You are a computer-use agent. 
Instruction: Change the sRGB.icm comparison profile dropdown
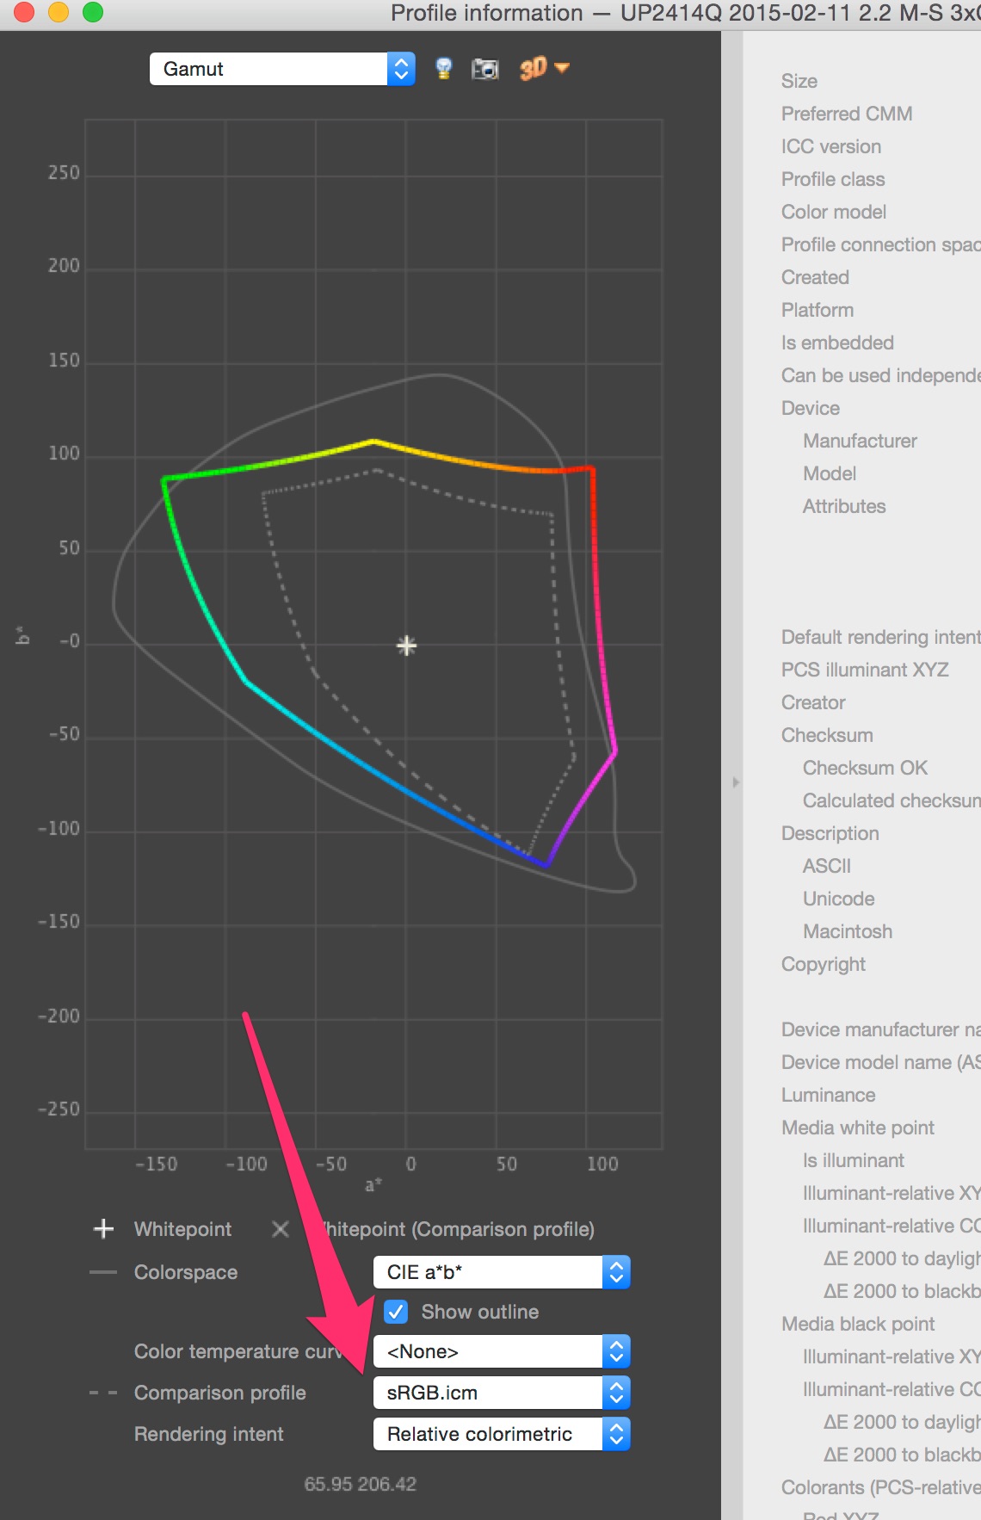tap(502, 1393)
